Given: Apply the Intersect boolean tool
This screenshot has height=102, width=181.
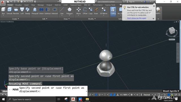Looking at the screenshot, I should tap(55, 11).
